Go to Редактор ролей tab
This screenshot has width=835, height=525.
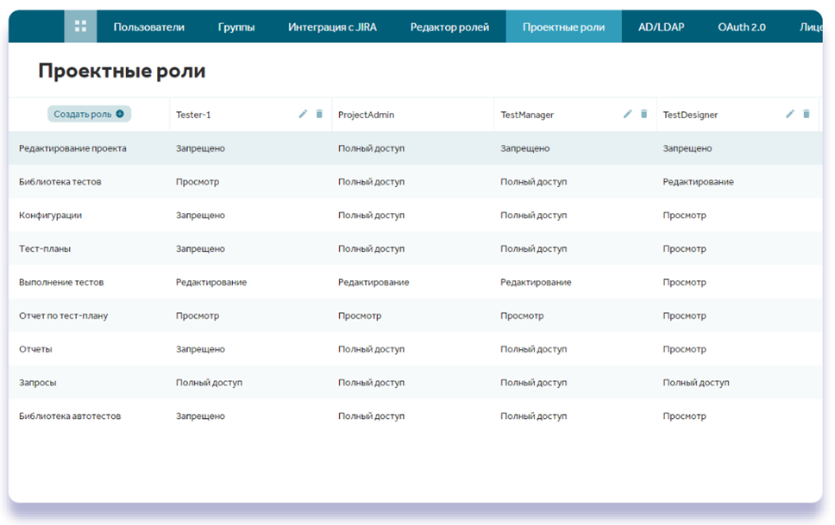[449, 28]
